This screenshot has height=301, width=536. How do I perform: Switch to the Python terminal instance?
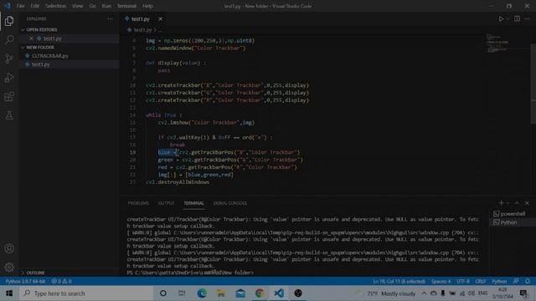pos(509,222)
